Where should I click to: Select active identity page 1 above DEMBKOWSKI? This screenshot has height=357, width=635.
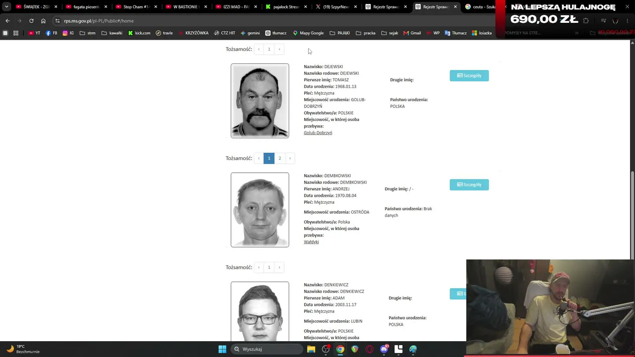(269, 158)
